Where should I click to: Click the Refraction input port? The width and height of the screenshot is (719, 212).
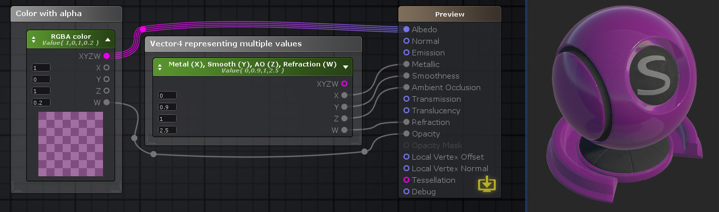(406, 122)
